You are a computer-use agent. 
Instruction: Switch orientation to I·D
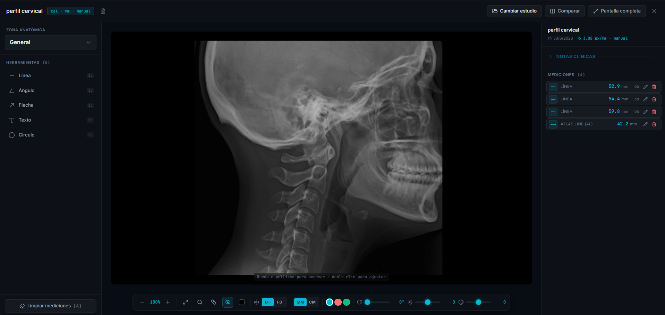pos(280,302)
